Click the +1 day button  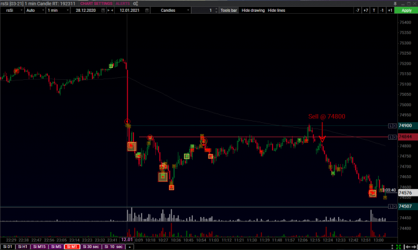390,11
